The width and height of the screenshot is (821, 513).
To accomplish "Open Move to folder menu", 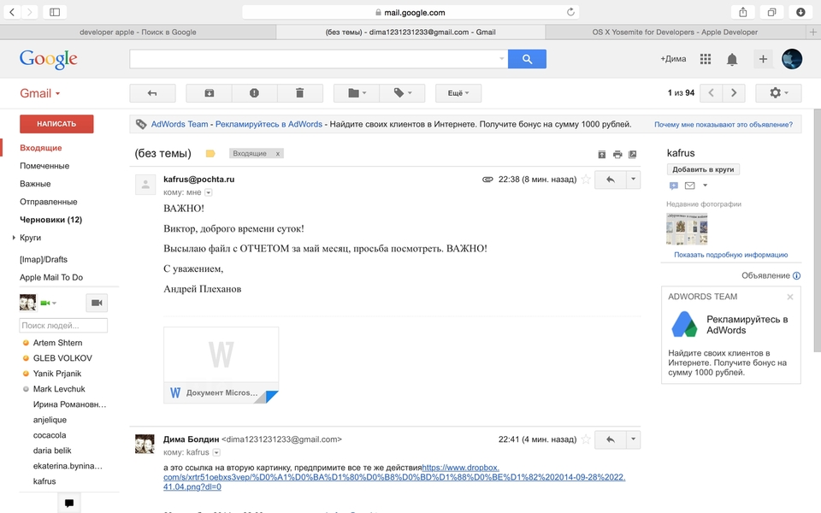I will pyautogui.click(x=357, y=93).
